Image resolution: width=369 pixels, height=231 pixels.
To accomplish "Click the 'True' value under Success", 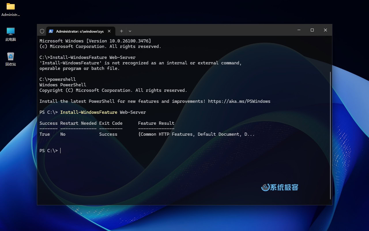I will 45,134.
